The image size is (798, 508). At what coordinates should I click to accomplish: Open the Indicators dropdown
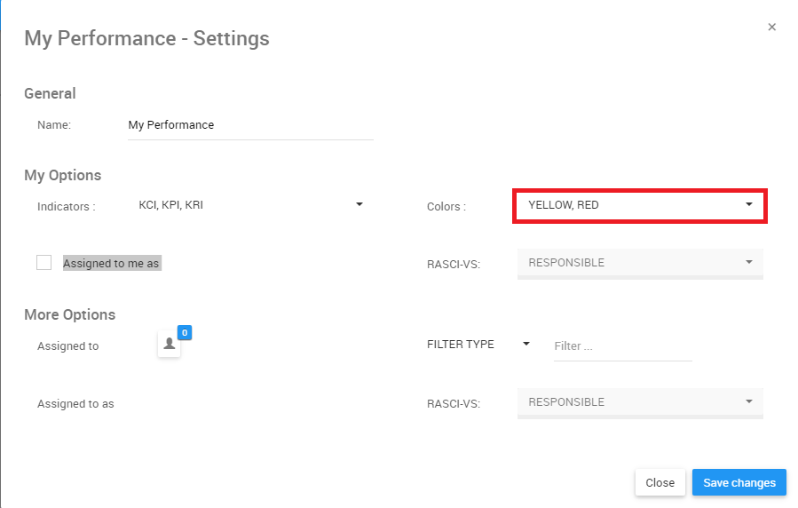(x=359, y=204)
